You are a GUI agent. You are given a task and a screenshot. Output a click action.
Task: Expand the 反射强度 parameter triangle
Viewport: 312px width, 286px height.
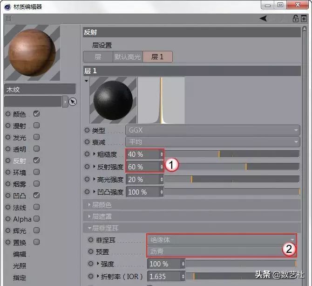click(x=94, y=167)
